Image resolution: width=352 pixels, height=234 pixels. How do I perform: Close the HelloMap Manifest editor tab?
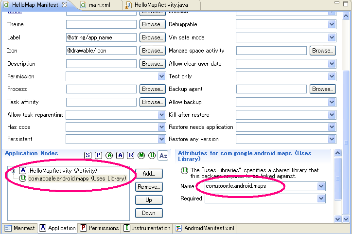click(x=65, y=5)
